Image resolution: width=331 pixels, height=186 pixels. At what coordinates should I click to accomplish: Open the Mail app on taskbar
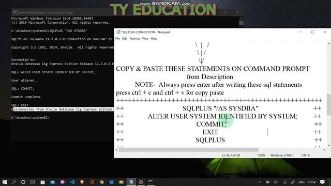click(x=53, y=182)
